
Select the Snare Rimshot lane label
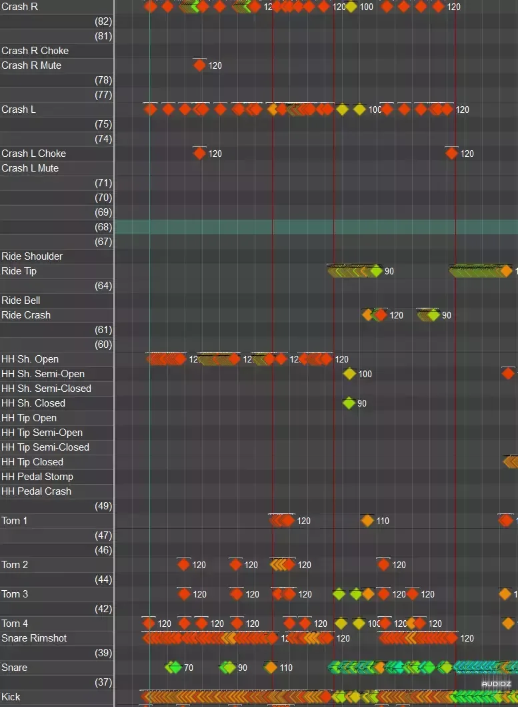34,638
